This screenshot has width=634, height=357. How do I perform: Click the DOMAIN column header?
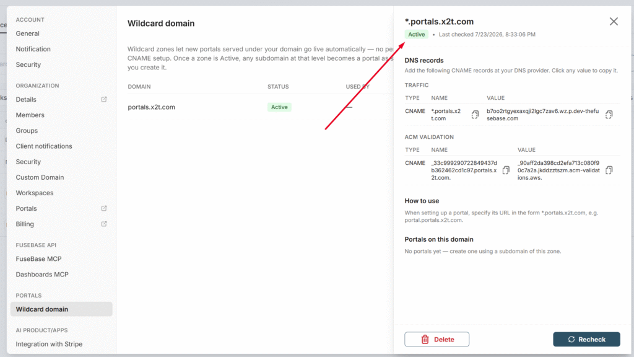click(139, 87)
